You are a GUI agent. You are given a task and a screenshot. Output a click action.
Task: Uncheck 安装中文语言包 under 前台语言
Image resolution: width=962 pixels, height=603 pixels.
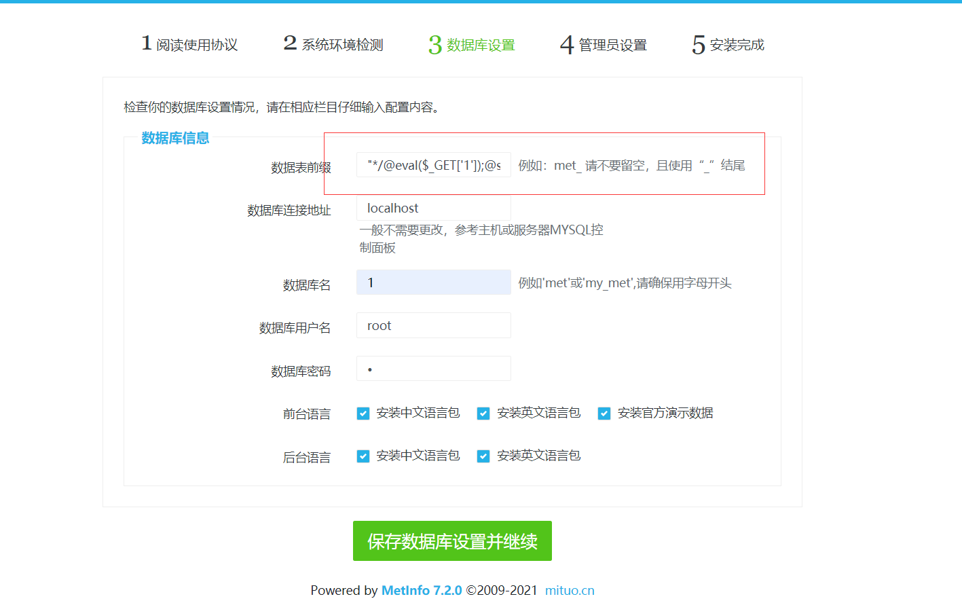tap(363, 412)
